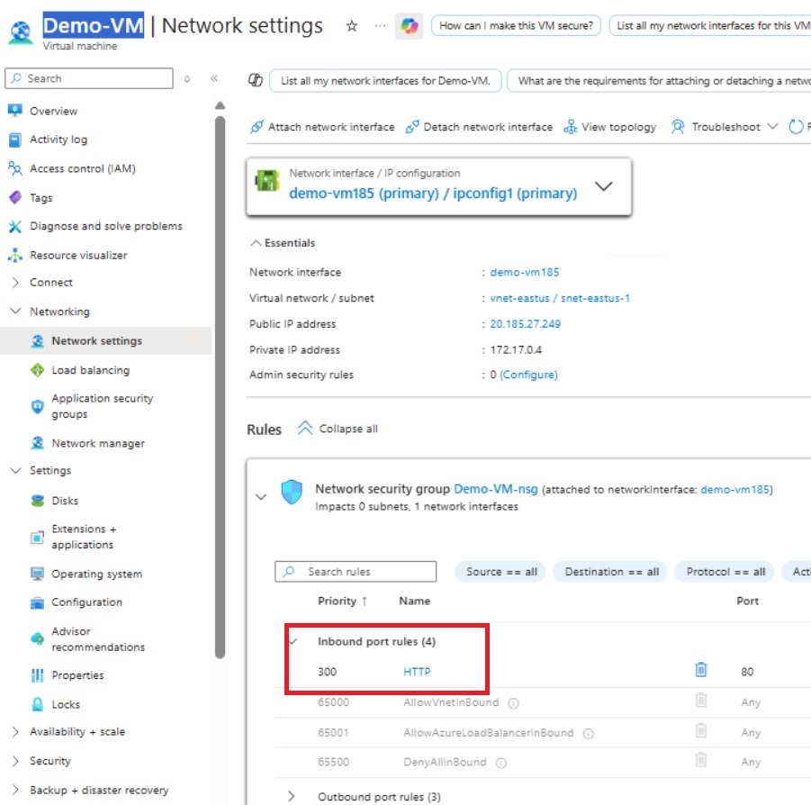This screenshot has width=811, height=805.
Task: Open the demo-vm185 network interface link
Action: click(525, 272)
